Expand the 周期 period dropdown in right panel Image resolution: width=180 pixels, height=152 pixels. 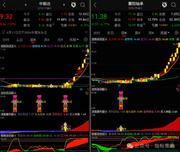click(x=165, y=33)
